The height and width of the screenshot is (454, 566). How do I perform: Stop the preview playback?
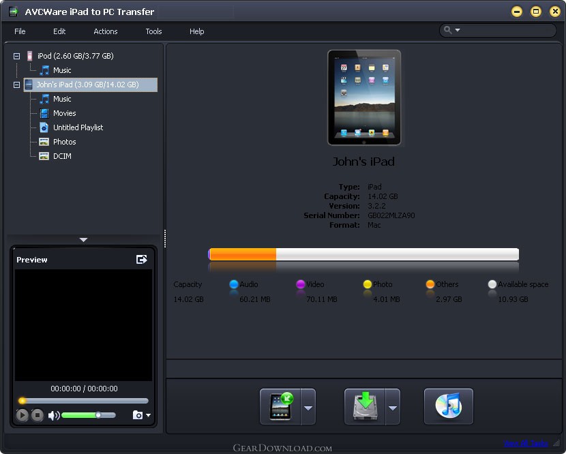pyautogui.click(x=38, y=415)
